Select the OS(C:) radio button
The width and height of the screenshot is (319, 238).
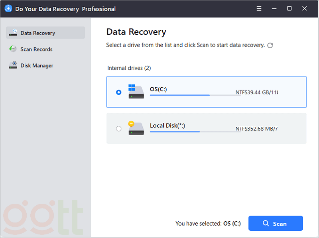pos(118,92)
